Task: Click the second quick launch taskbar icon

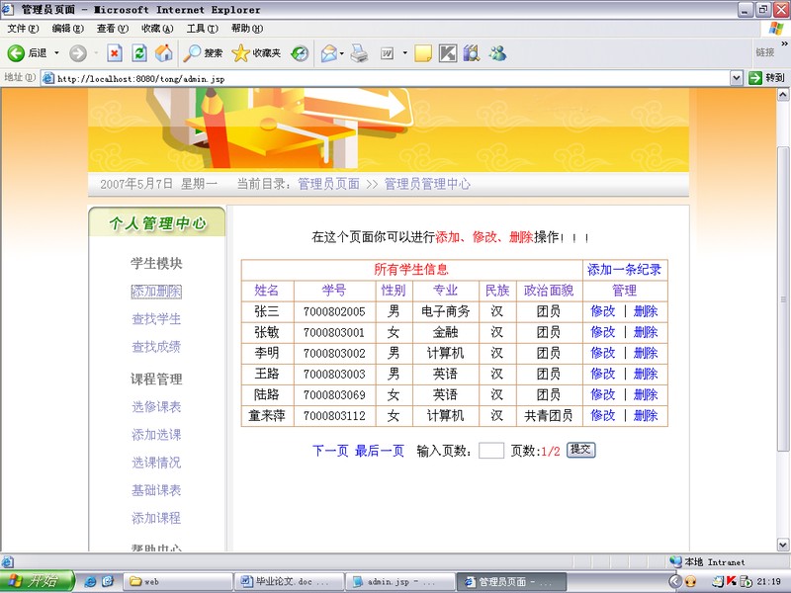Action: (108, 581)
